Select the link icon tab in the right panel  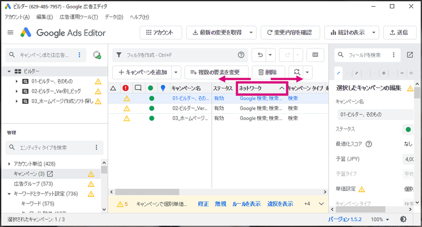tap(402, 73)
